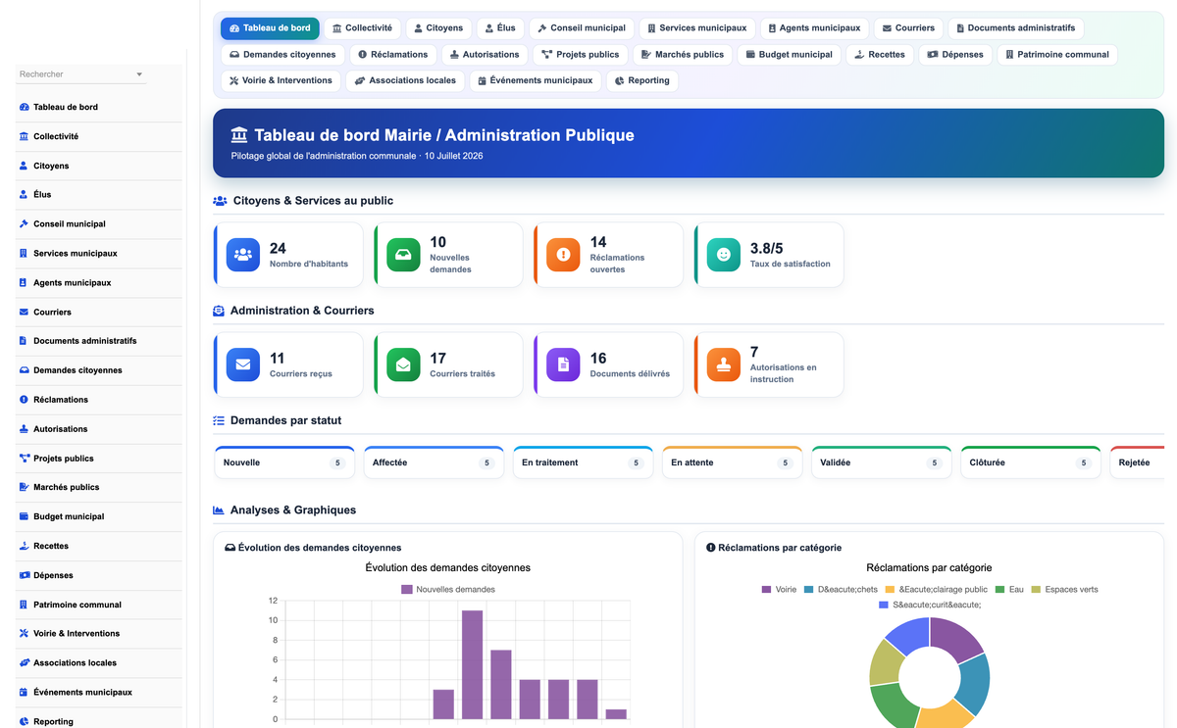Click the list icon next to Demandes par statut
The height and width of the screenshot is (728, 1177).
[x=219, y=420]
